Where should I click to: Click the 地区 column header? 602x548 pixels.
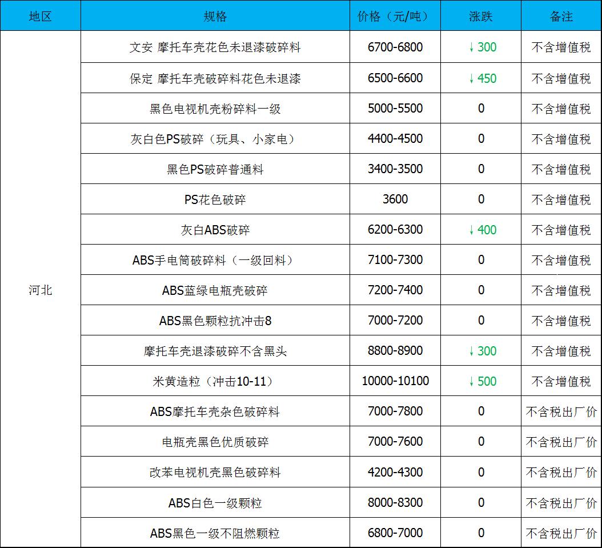(x=41, y=17)
